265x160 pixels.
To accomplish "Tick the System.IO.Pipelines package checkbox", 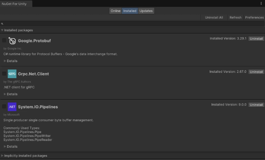I will coord(4,107).
